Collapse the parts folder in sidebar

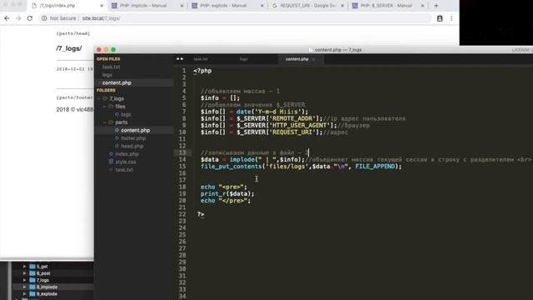point(104,122)
